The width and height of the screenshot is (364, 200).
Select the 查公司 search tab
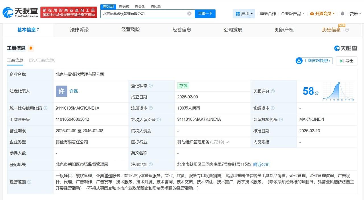coord(108,7)
